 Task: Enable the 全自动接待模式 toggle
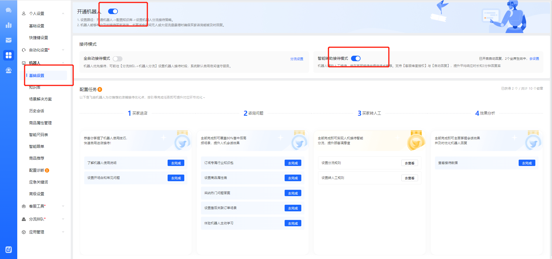[x=118, y=59]
